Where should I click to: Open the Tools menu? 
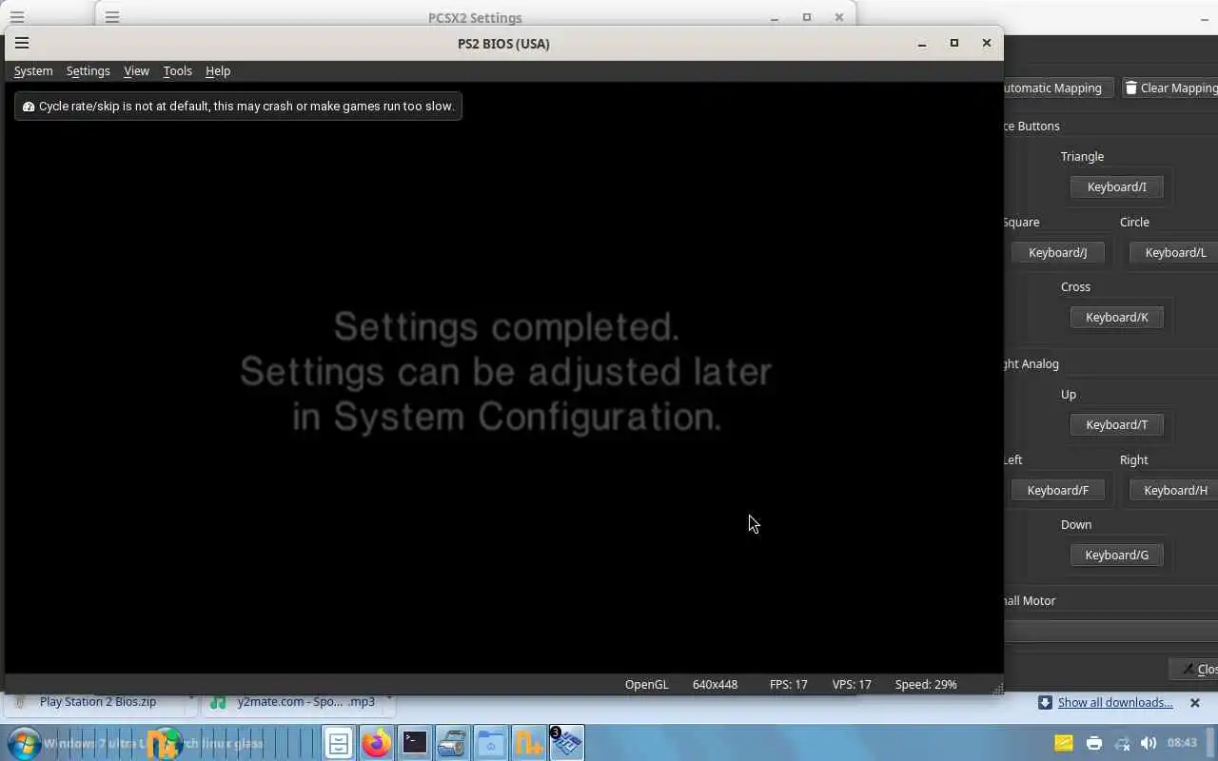(177, 71)
